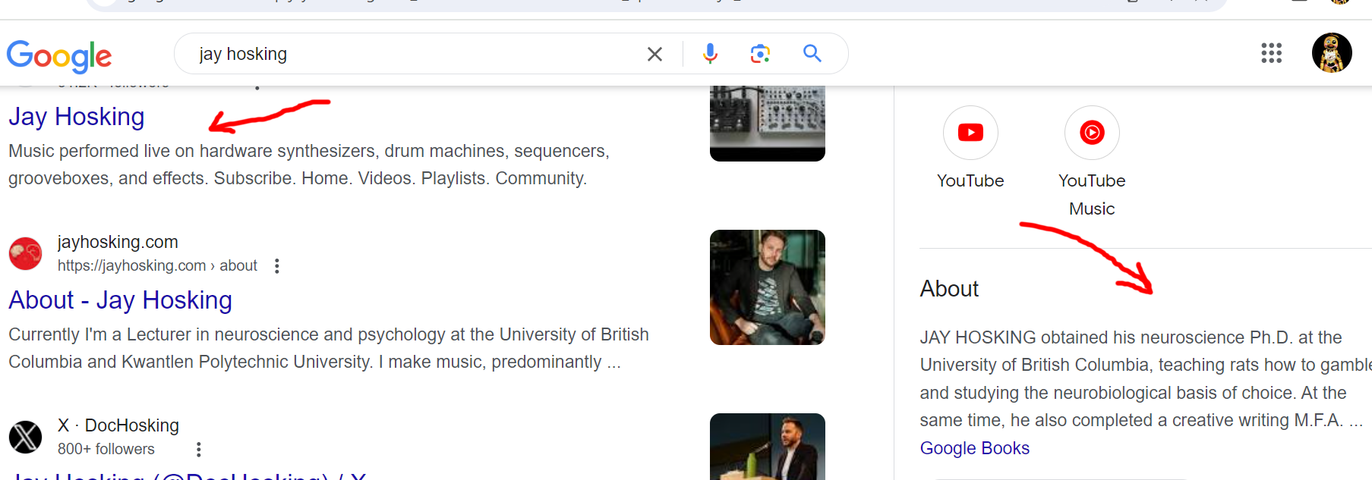
Task: Click the jayhosking.com site favicon
Action: [x=26, y=253]
